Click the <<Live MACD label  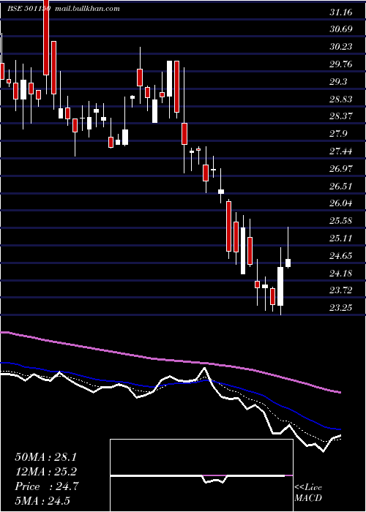(x=308, y=492)
